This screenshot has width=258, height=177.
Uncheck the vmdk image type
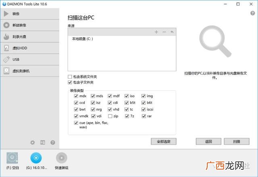(76, 116)
